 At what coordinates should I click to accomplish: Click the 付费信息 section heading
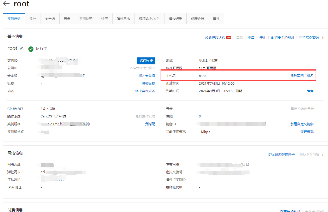15,210
